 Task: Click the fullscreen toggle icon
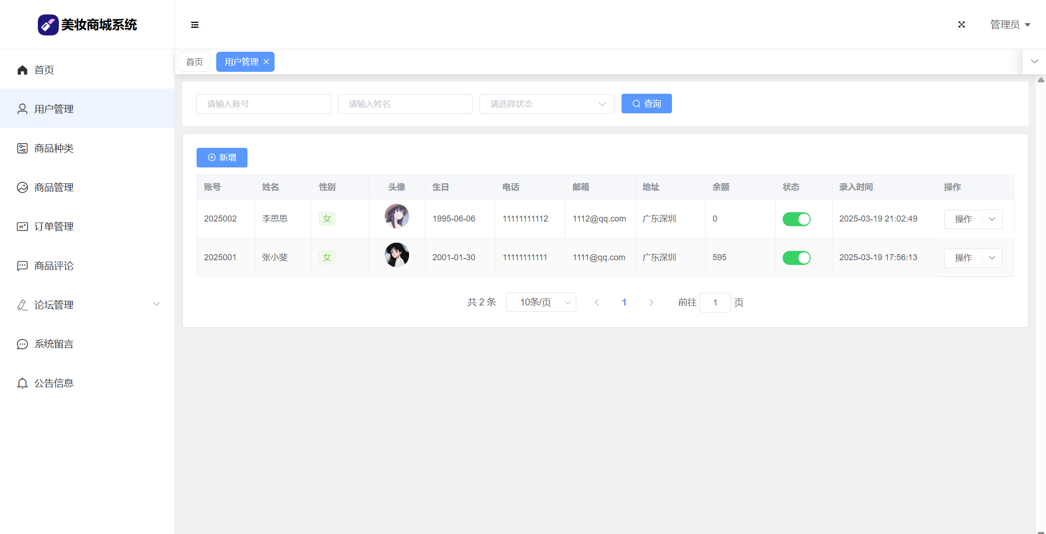pyautogui.click(x=961, y=25)
